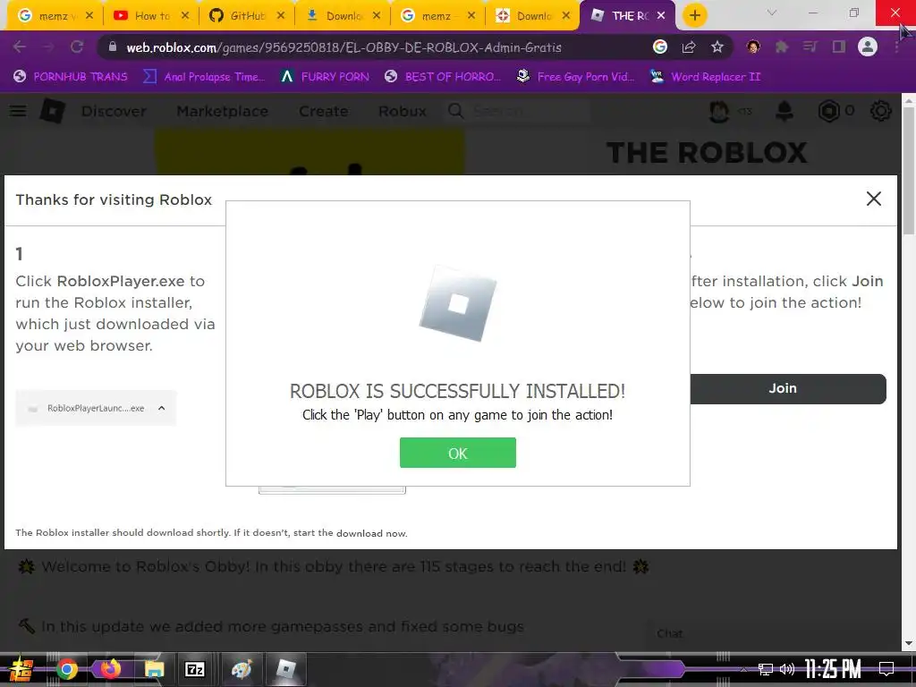Open BEST OF HORRO... bookmark

443,77
